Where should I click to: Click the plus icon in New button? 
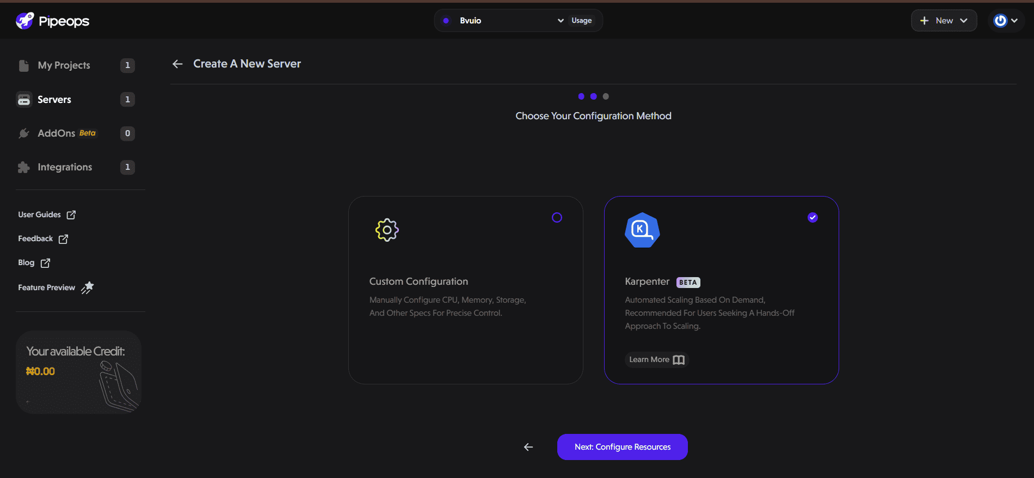pyautogui.click(x=924, y=21)
